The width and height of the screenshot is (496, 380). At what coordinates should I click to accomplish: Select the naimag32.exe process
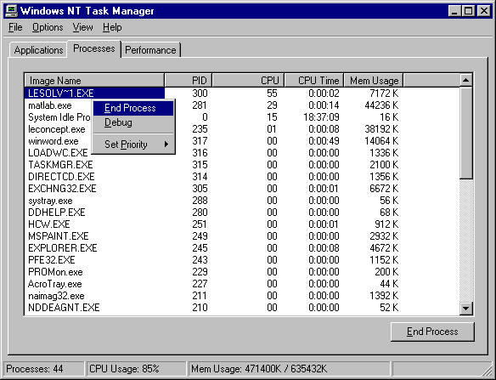[x=243, y=296]
